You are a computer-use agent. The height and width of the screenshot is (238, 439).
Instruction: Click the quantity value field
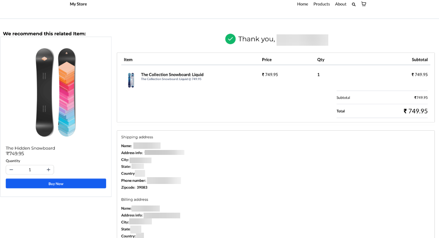click(30, 170)
